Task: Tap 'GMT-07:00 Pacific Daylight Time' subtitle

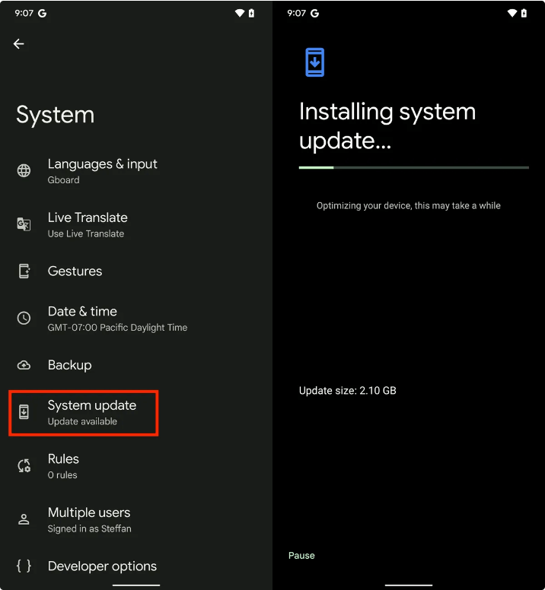Action: pyautogui.click(x=117, y=328)
